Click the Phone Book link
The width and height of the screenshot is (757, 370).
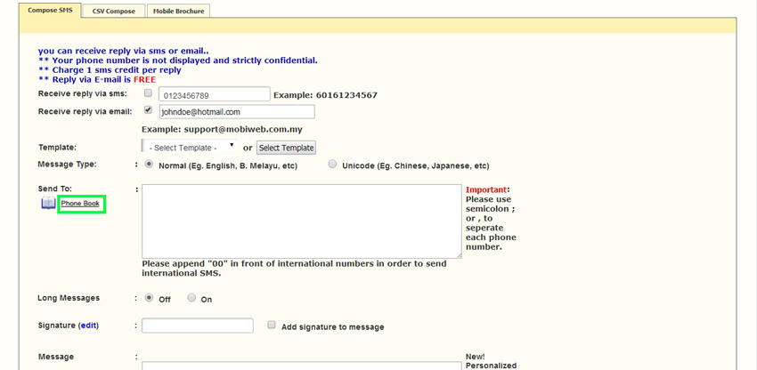[x=80, y=204]
